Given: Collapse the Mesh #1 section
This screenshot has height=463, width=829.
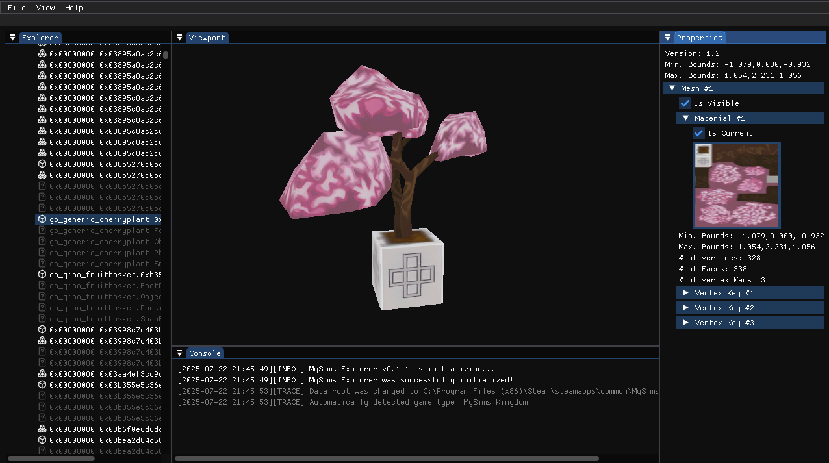Looking at the screenshot, I should pos(672,88).
